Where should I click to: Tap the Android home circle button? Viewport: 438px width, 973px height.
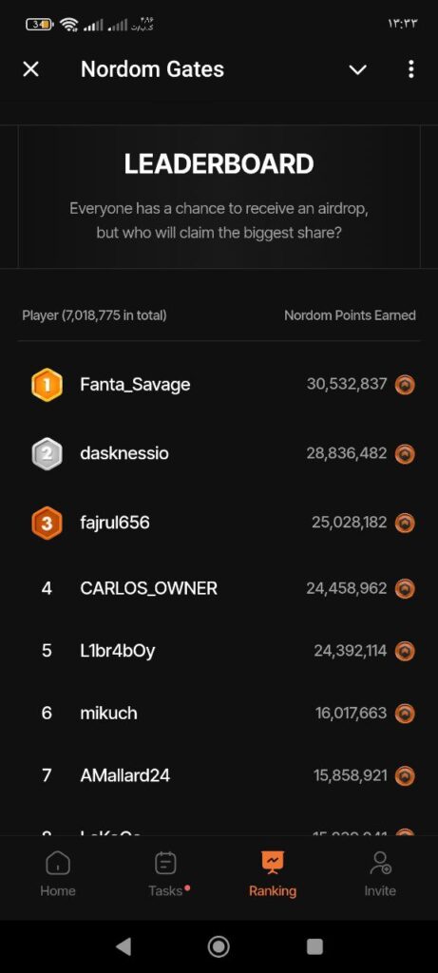point(219,946)
